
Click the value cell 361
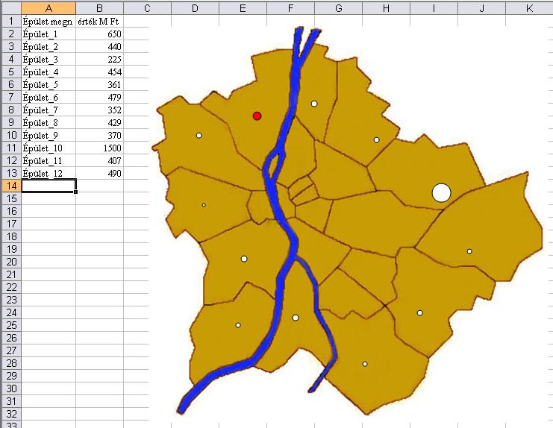pyautogui.click(x=99, y=84)
